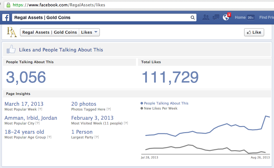This screenshot has width=274, height=168.
Task: Click help [?] next to Most Popular Week
Action: (40, 109)
